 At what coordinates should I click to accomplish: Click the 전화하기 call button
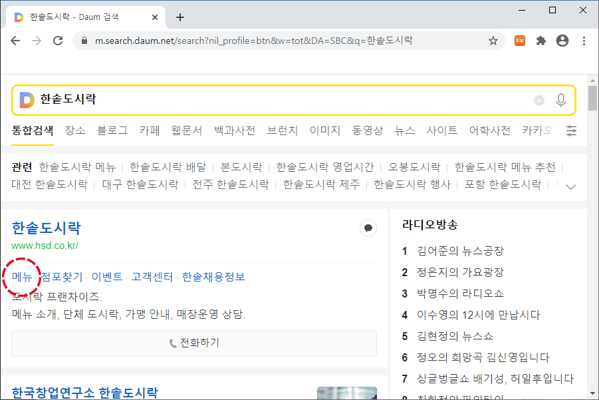pyautogui.click(x=194, y=343)
